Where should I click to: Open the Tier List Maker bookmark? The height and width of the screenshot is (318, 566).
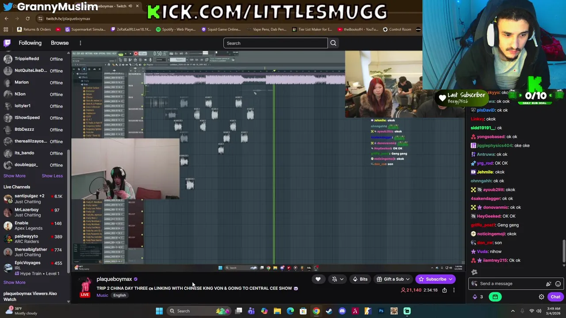(x=312, y=29)
